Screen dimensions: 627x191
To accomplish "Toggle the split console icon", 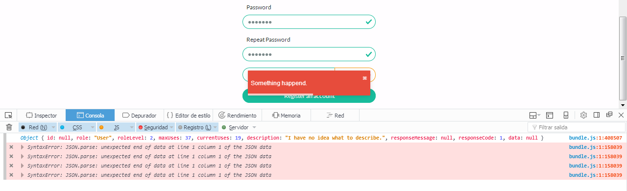I will point(550,116).
